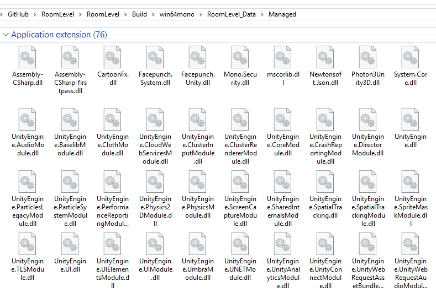Click UnityEngine.ParticlesLegacyModule.dll file icon
Image resolution: width=436 pixels, height=292 pixels.
(27, 182)
